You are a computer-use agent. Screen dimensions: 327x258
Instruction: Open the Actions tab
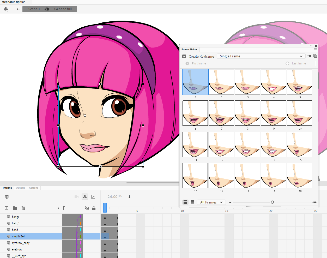pyautogui.click(x=33, y=188)
